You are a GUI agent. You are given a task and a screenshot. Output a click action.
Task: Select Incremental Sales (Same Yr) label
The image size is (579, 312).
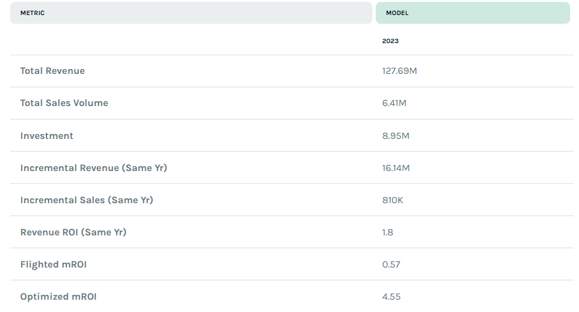[87, 200]
